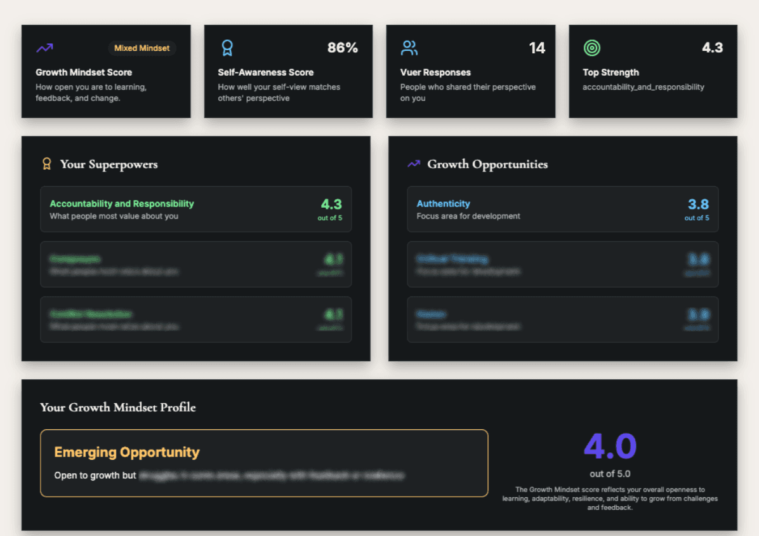Click the Mixed Mindset badge
Screen dimensions: 759x536
coord(142,48)
